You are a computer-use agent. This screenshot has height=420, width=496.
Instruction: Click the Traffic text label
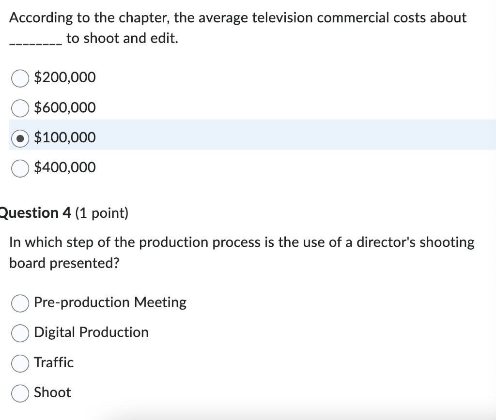click(x=53, y=362)
